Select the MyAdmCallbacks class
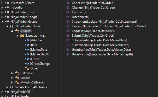The width and height of the screenshot is (158, 97). (33, 82)
